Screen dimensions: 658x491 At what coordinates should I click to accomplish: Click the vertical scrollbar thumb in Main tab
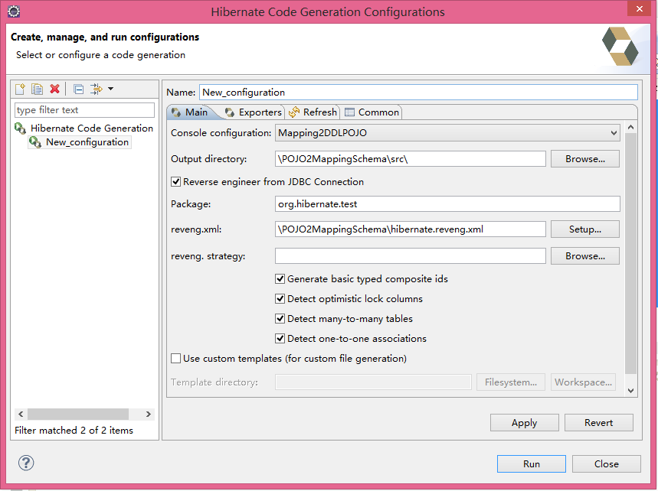pyautogui.click(x=630, y=253)
